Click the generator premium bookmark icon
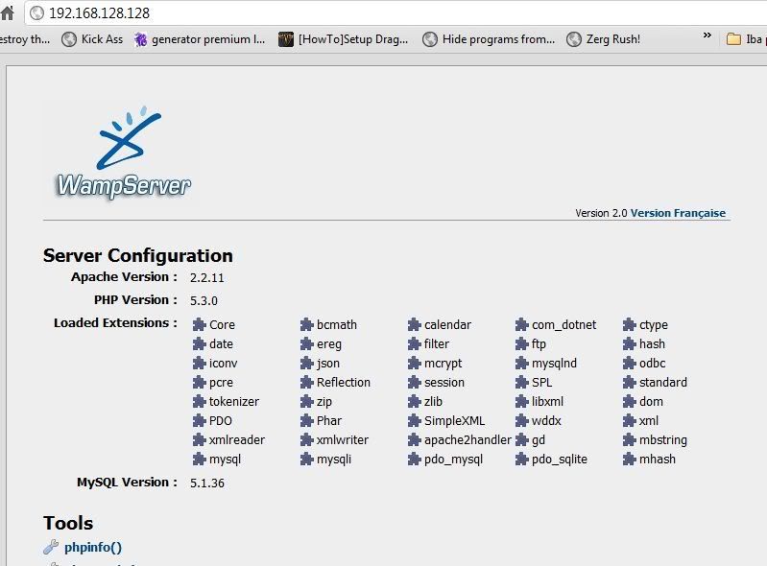767x566 pixels. (141, 39)
